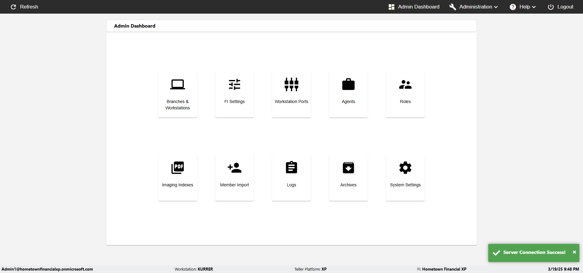Select the Agents label
This screenshot has height=273, width=583.
[x=348, y=102]
